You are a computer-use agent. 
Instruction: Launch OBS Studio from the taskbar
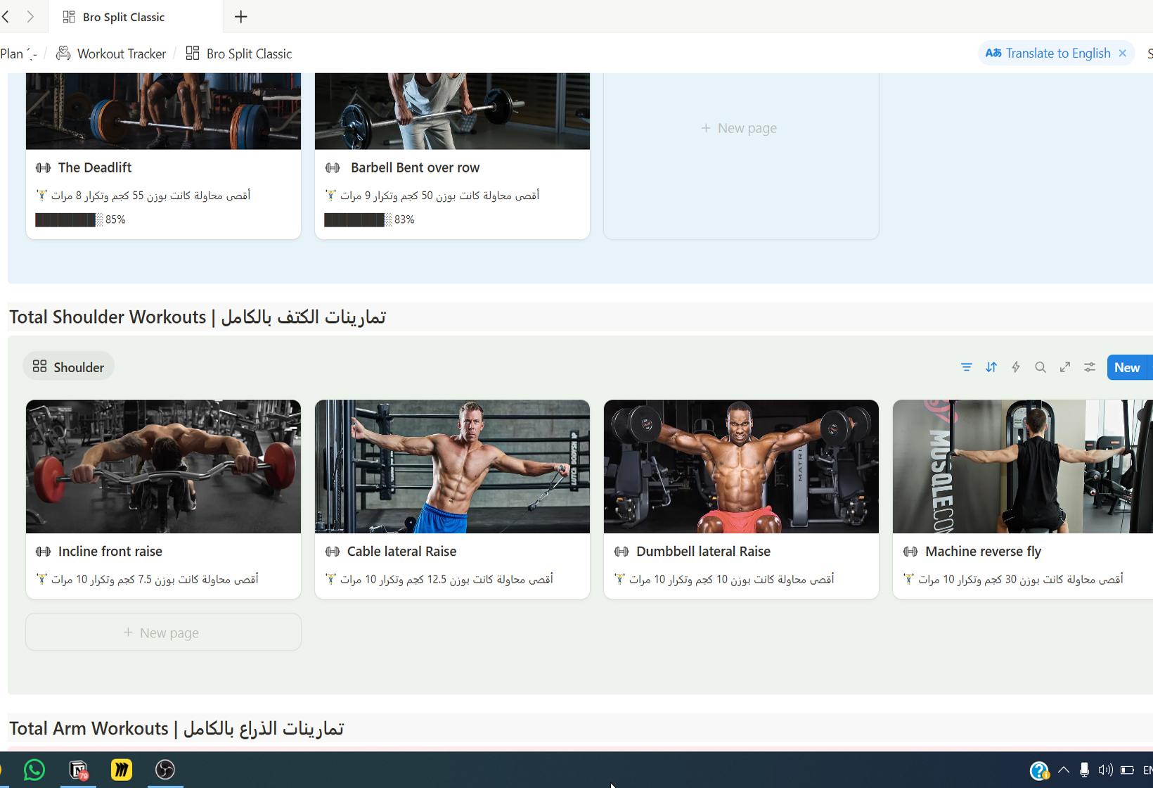click(165, 770)
